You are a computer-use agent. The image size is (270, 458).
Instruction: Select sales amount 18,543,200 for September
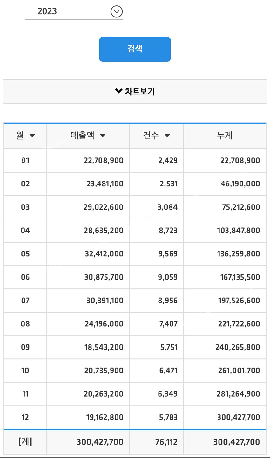(104, 347)
